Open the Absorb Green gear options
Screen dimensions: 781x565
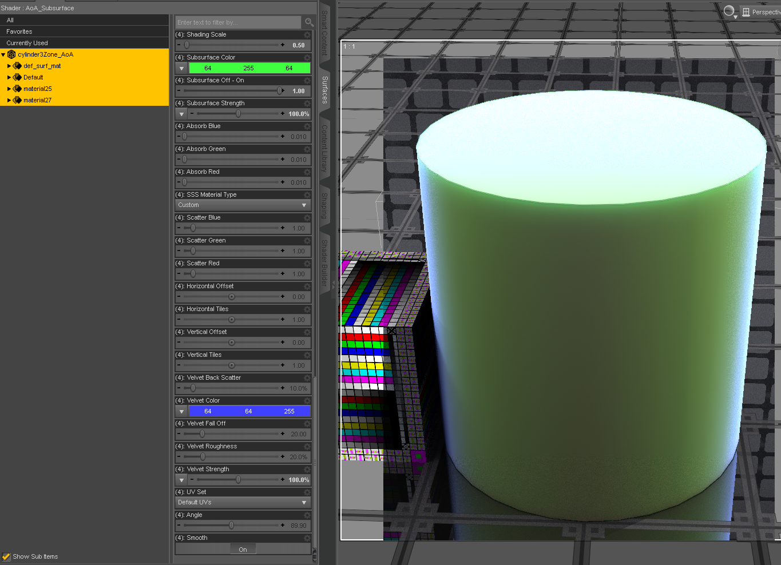tap(307, 149)
